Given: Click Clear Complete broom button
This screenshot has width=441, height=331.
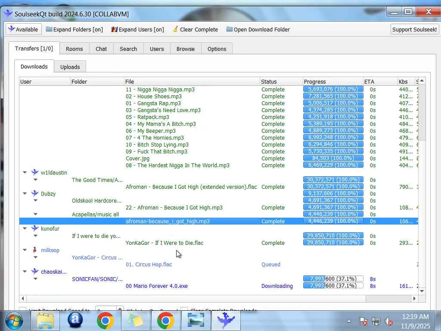Looking at the screenshot, I should 195,29.
